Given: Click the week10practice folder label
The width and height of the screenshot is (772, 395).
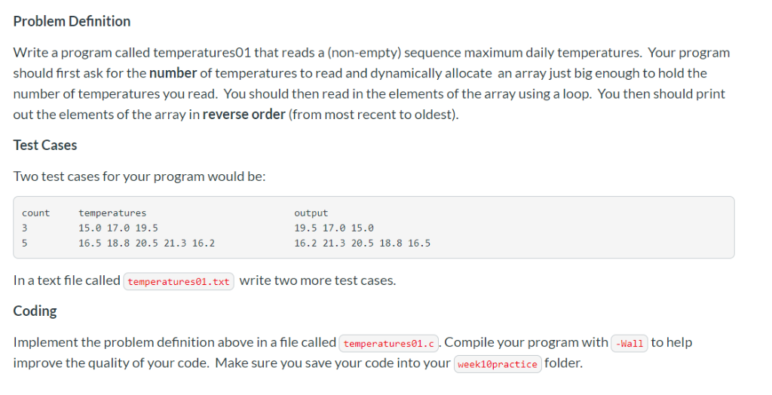Looking at the screenshot, I should [x=498, y=364].
